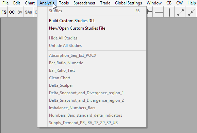197x133 pixels.
Task: Open the Tools menu
Action: (x=64, y=3)
